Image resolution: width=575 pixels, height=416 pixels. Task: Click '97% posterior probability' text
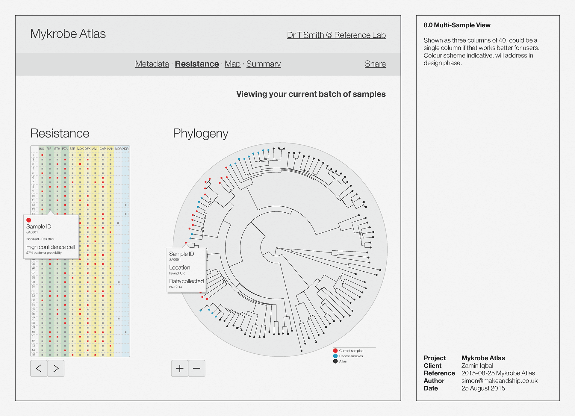point(44,253)
